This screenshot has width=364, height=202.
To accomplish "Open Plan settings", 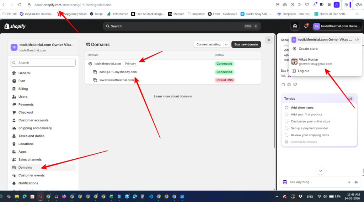I will [43, 81].
